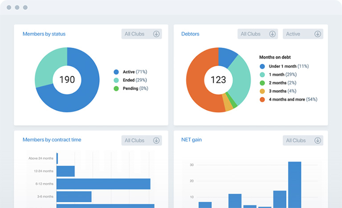The height and width of the screenshot is (208, 342).
Task: Select the 3 months (4%) label
Action: point(282,91)
